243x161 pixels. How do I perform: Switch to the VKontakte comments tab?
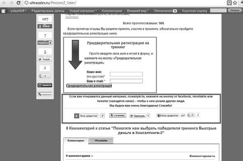(101, 141)
